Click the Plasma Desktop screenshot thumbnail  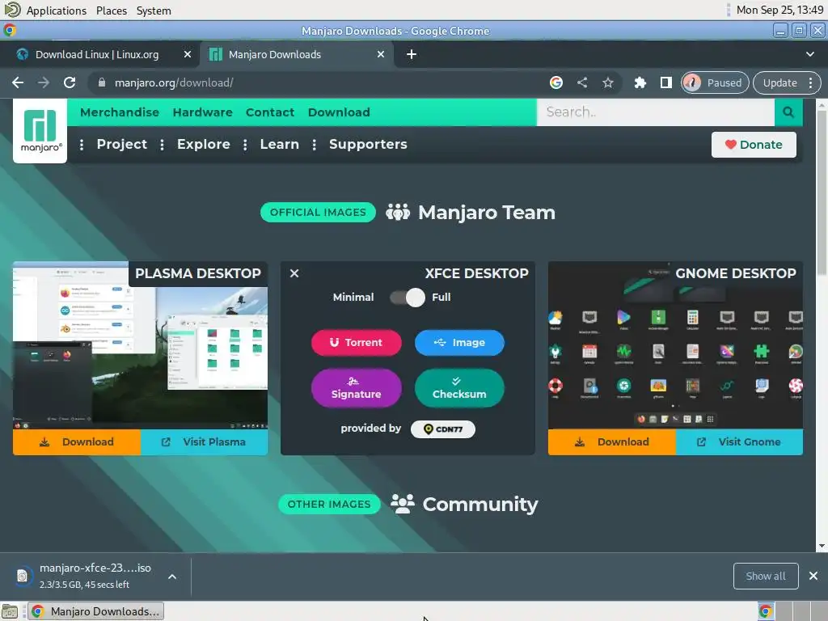(x=140, y=344)
